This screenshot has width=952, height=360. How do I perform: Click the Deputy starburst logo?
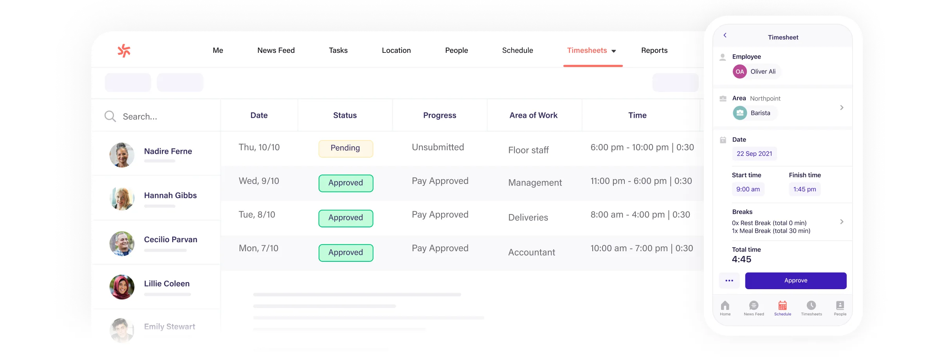pos(124,50)
